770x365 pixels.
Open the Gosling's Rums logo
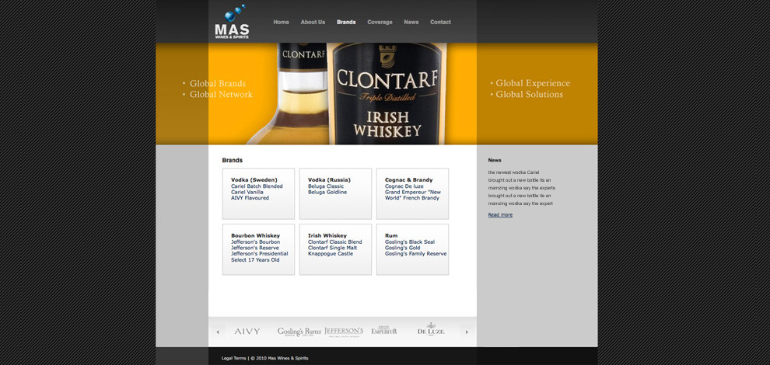coord(299,332)
